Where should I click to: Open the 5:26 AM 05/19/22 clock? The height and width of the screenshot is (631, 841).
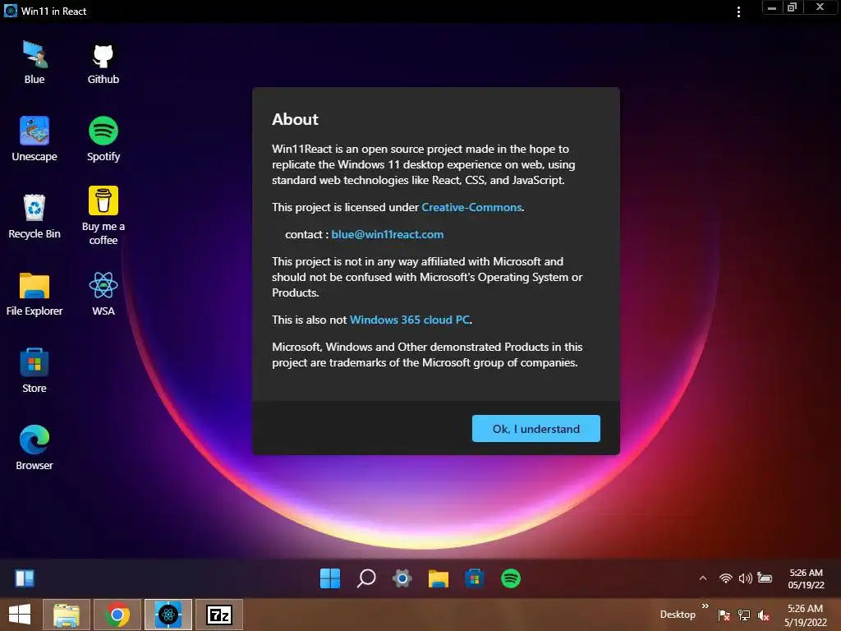click(806, 579)
